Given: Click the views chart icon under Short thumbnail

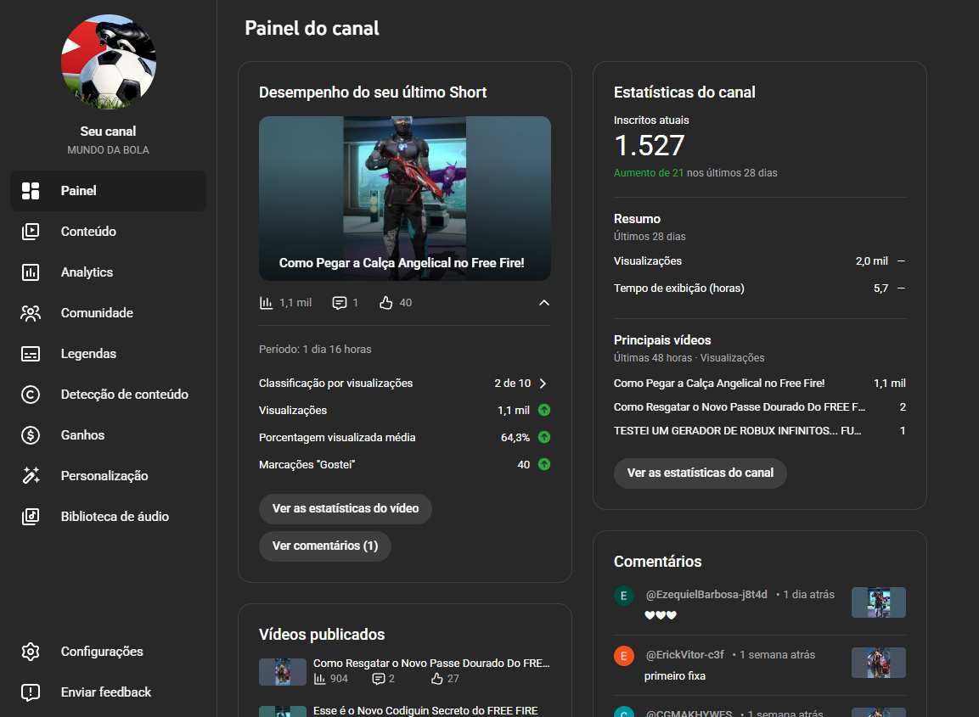Looking at the screenshot, I should pyautogui.click(x=266, y=303).
